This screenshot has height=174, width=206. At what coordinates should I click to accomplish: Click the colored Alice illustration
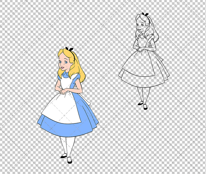click(x=68, y=105)
